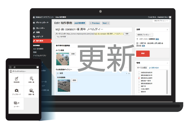Switch to the よく使うもの tab
Image resolution: width=190 pixels, height=128 pixels.
click(154, 68)
